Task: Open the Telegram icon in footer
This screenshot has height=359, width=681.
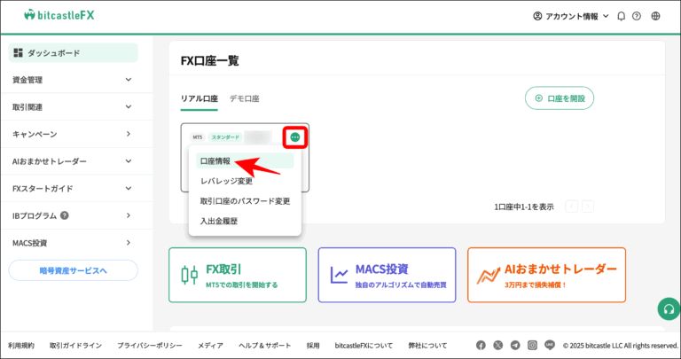Action: pyautogui.click(x=515, y=346)
